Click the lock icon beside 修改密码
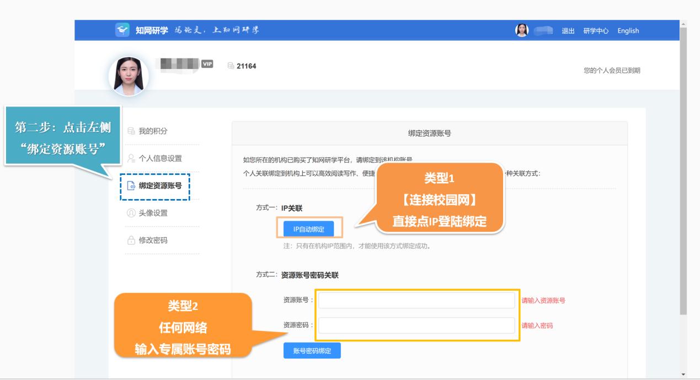The width and height of the screenshot is (700, 380). click(x=131, y=240)
